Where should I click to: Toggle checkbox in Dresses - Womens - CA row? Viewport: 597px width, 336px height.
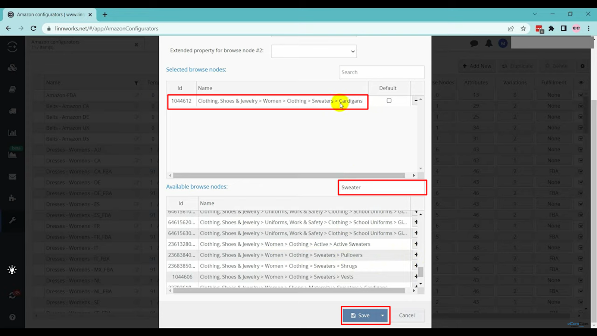[581, 161]
